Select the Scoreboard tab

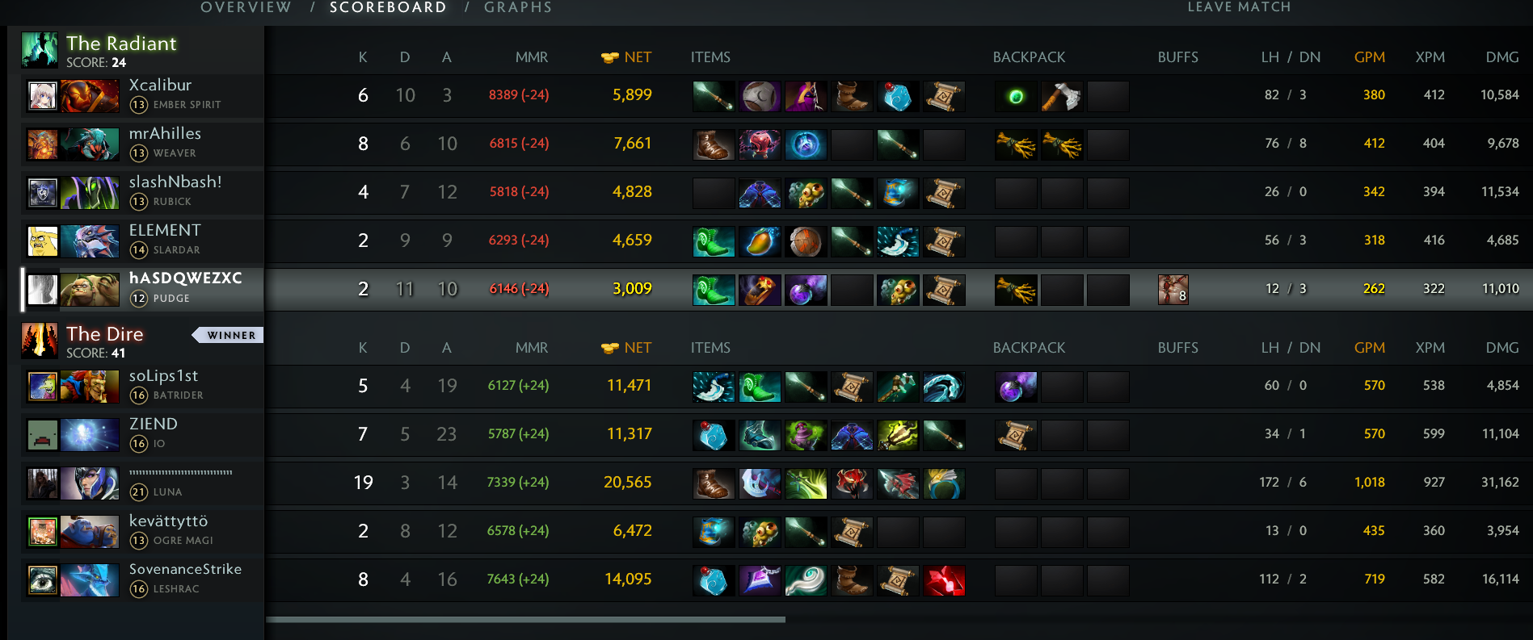pyautogui.click(x=388, y=7)
